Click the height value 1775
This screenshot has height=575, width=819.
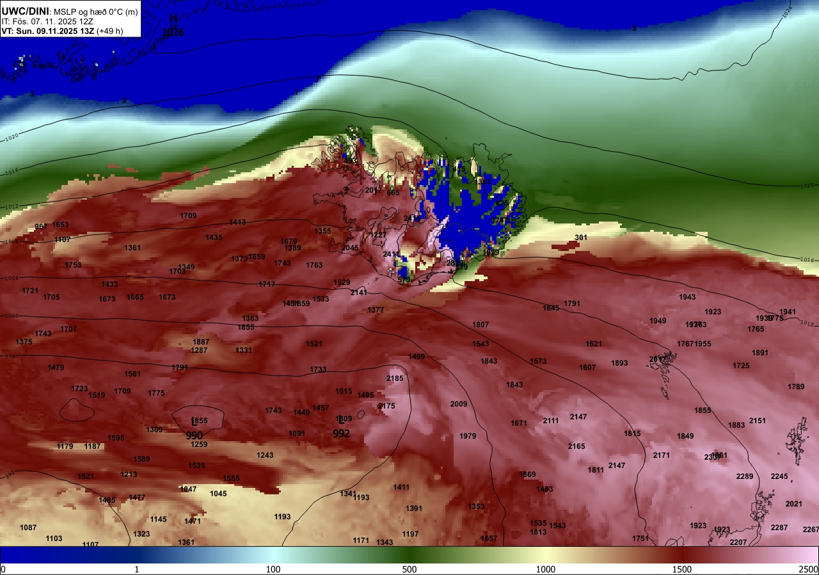coord(156,393)
